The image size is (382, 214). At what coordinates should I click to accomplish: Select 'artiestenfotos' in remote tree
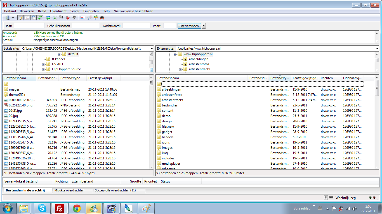[x=199, y=64]
